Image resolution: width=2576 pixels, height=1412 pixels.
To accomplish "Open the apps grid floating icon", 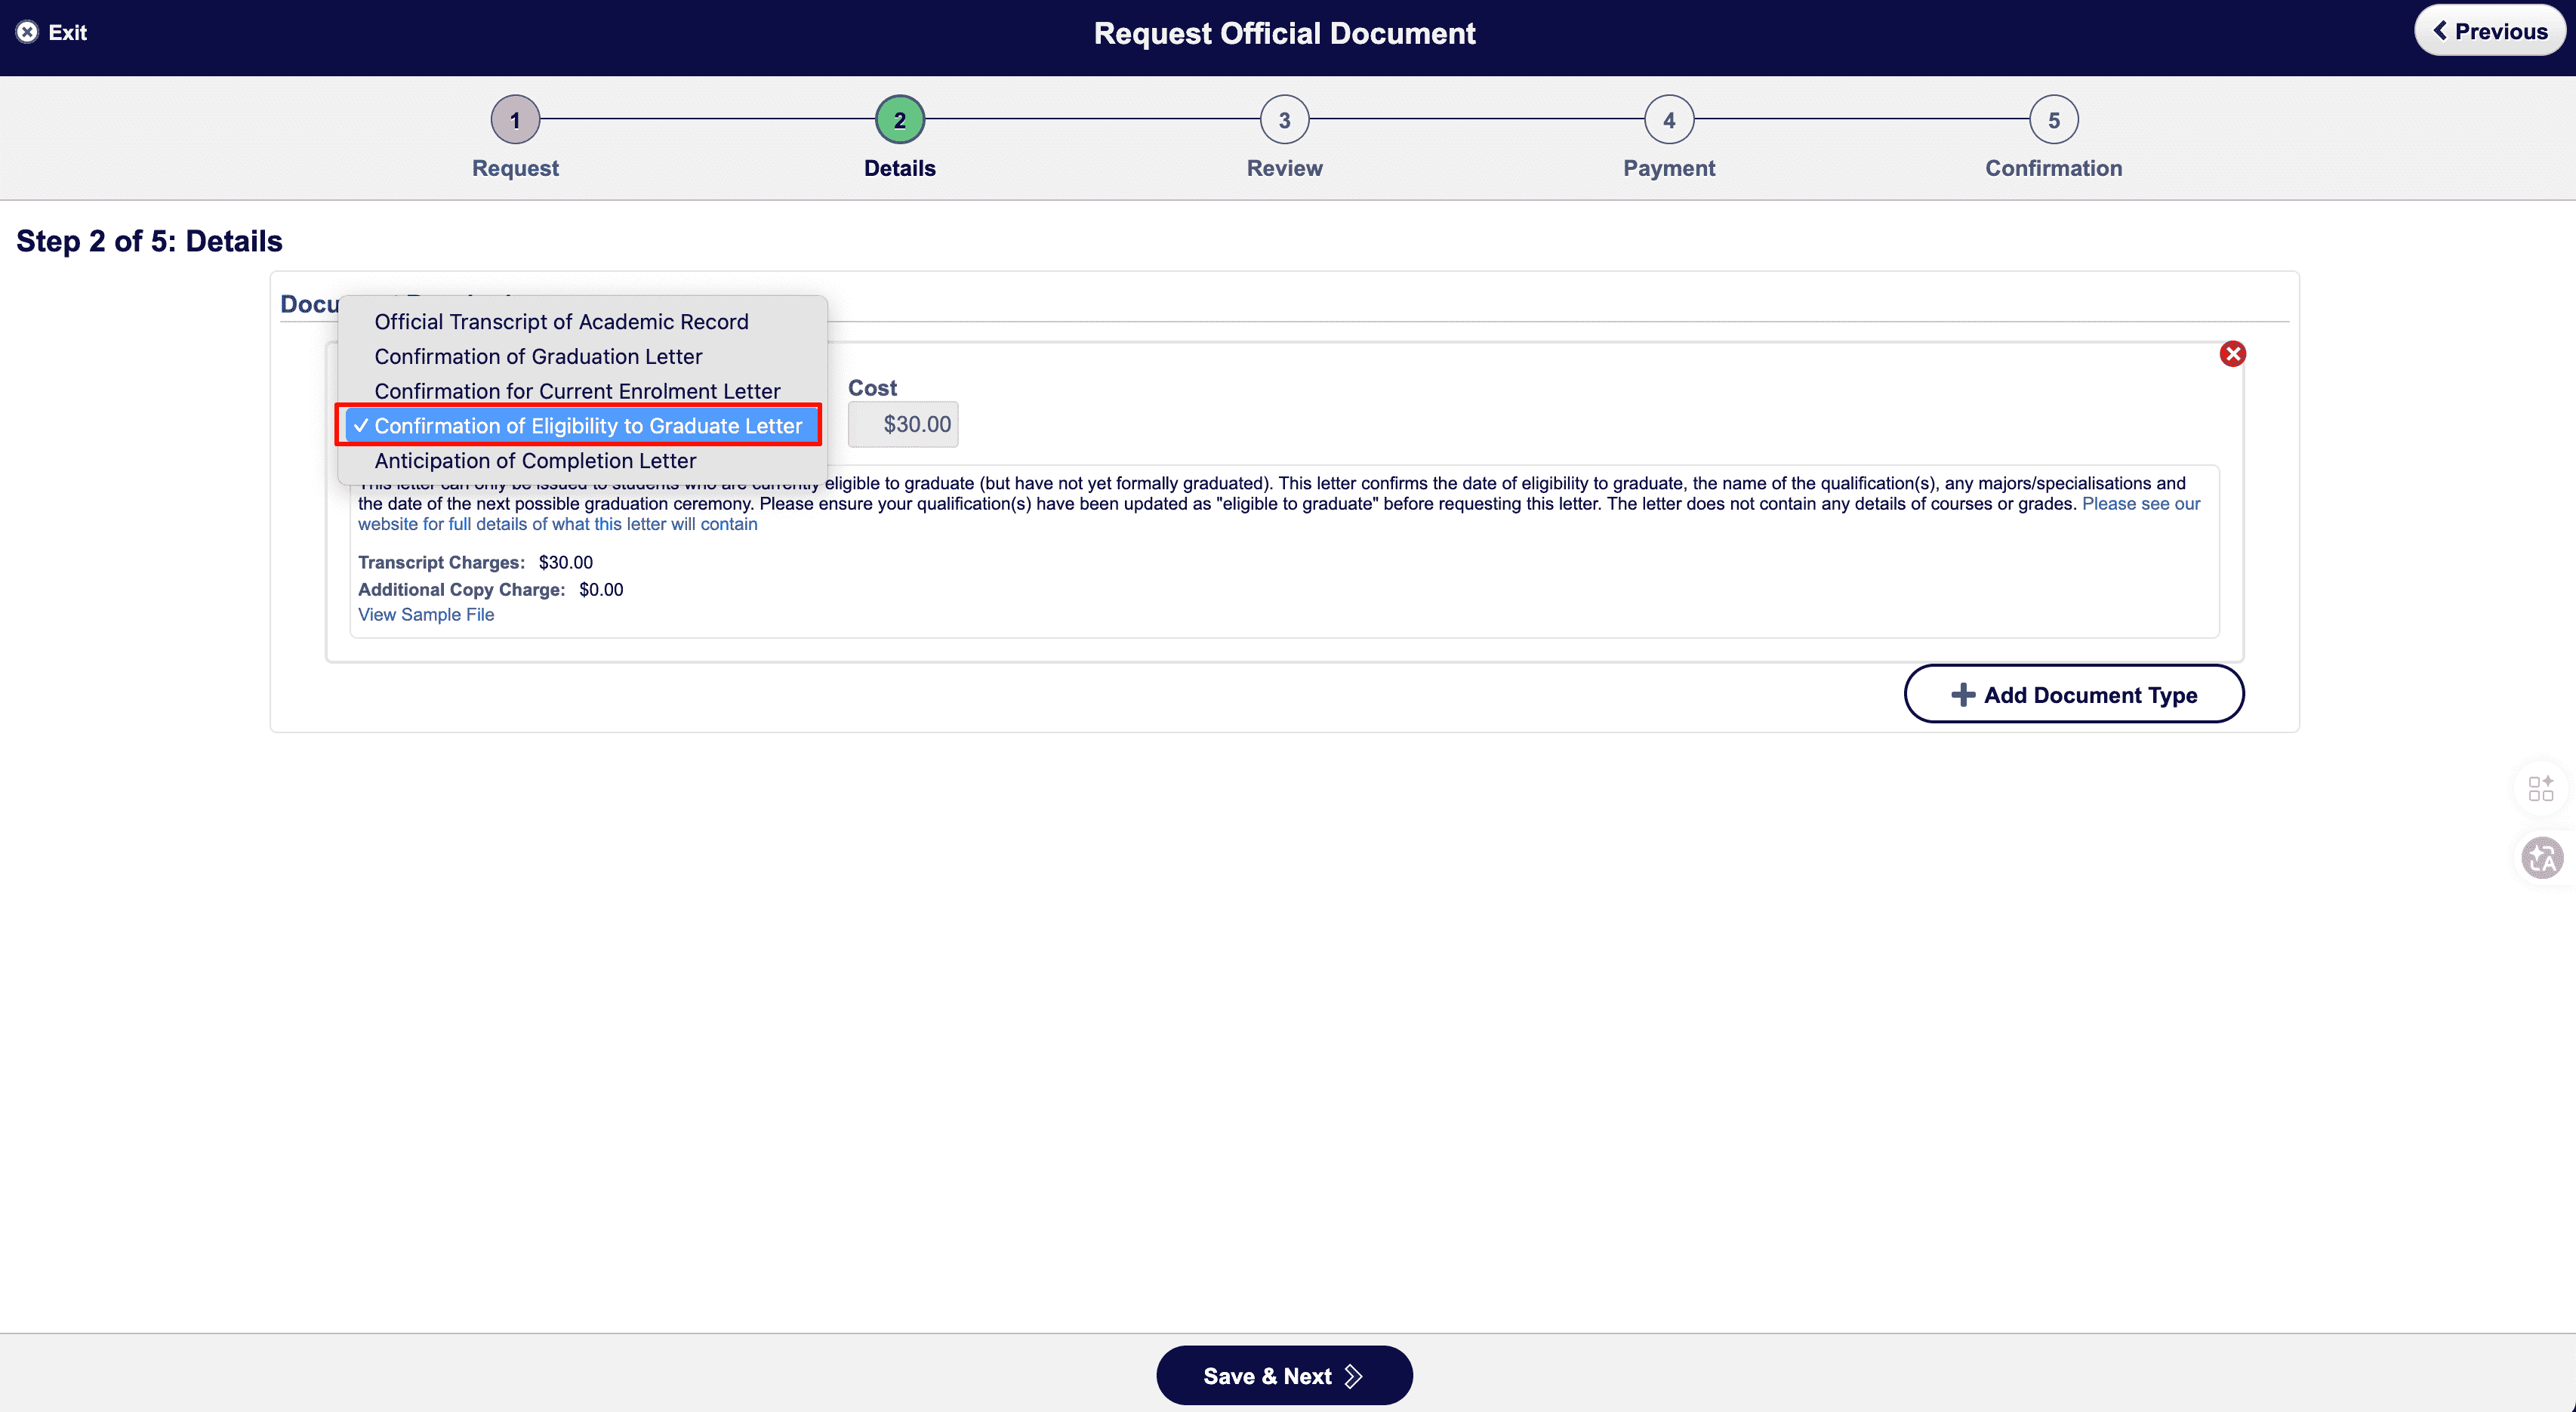I will (x=2541, y=788).
